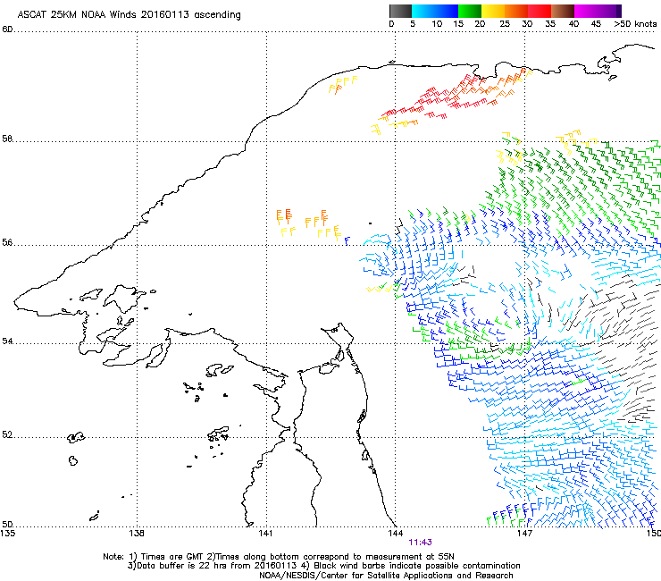Click the cyan-to-blue 5–15 knots legend segment
This screenshot has width=661, height=581.
[x=435, y=11]
